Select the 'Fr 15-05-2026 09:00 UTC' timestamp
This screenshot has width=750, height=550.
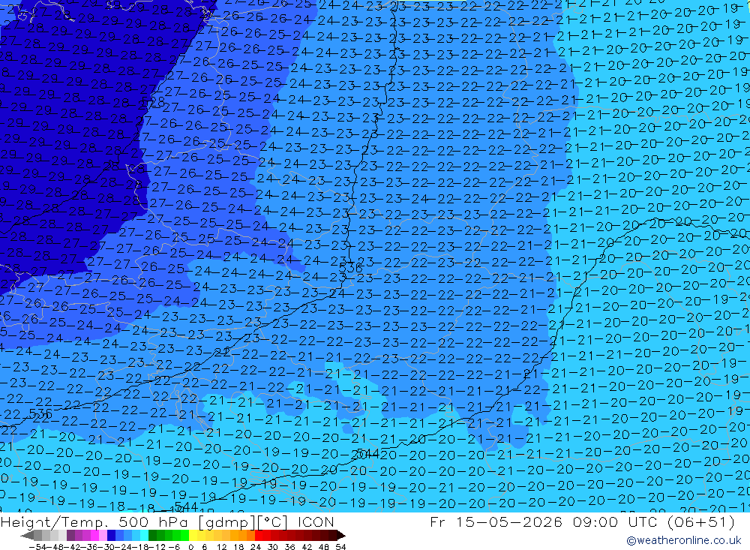(544, 521)
